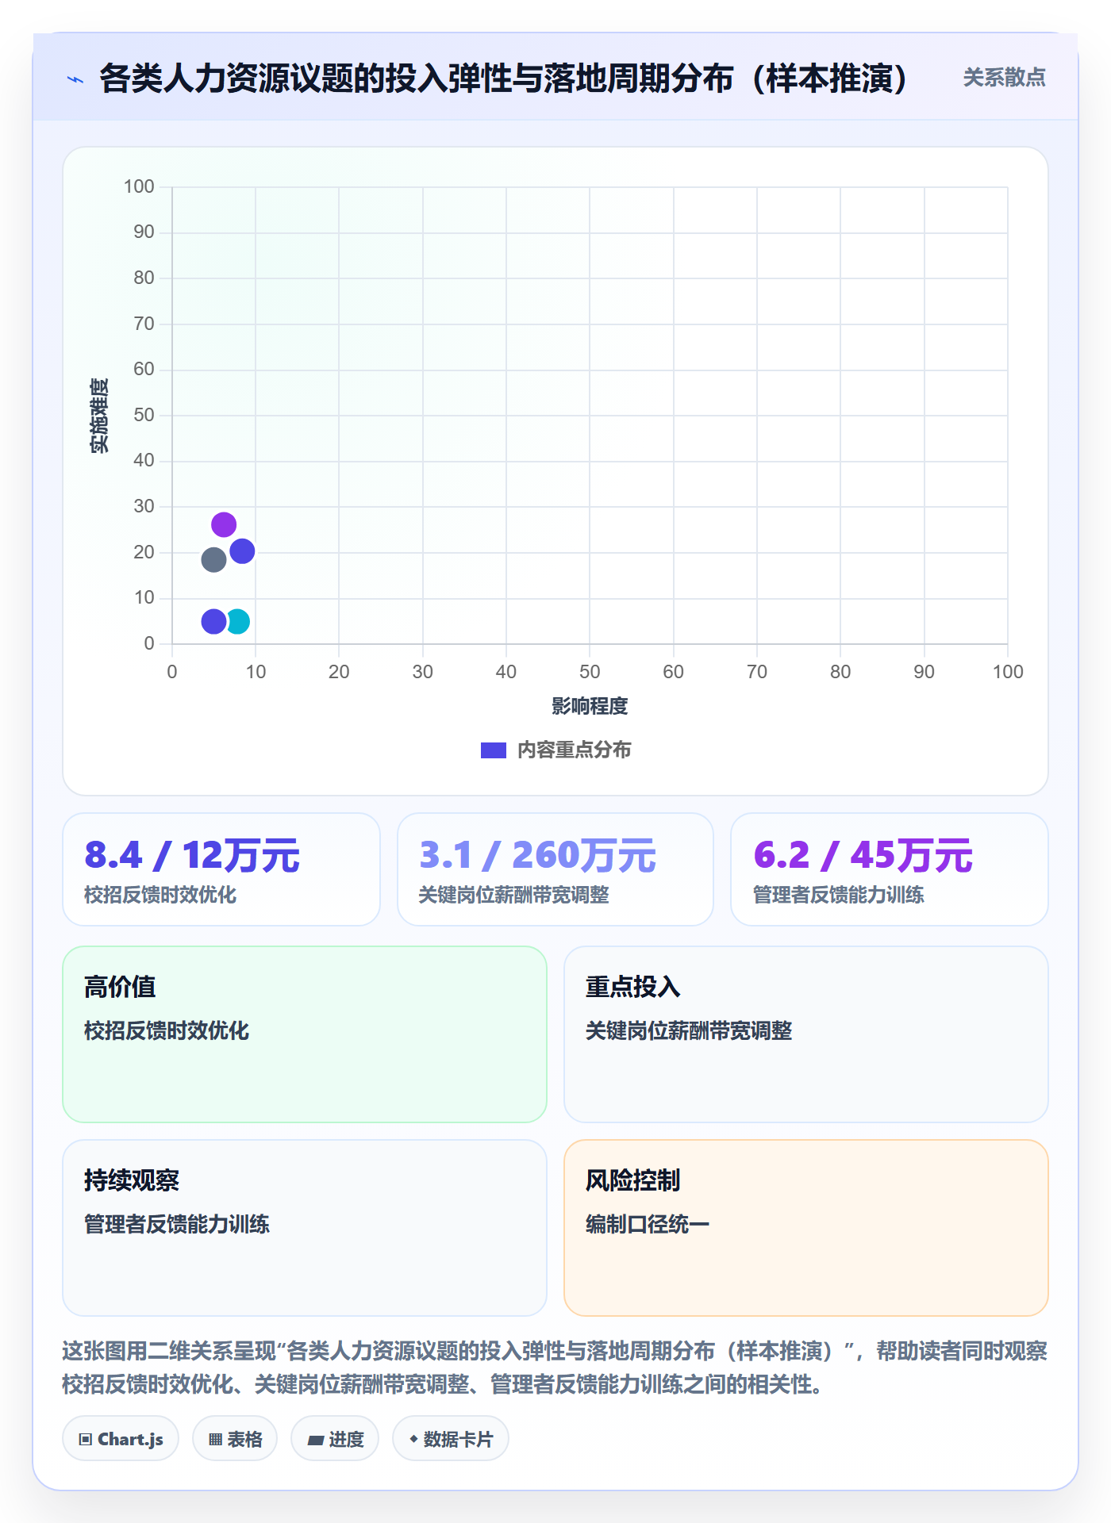Open the 8.4 / 12万元 校招反馈时效优化 card

click(x=221, y=869)
